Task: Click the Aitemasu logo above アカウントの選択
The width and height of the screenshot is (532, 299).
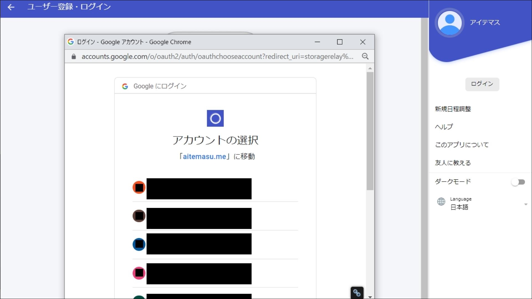Action: pyautogui.click(x=215, y=118)
